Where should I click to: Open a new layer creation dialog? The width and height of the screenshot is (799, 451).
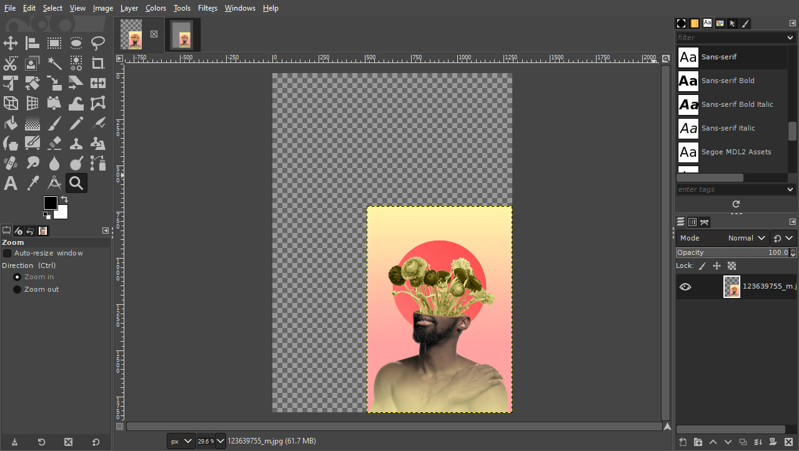pyautogui.click(x=682, y=442)
